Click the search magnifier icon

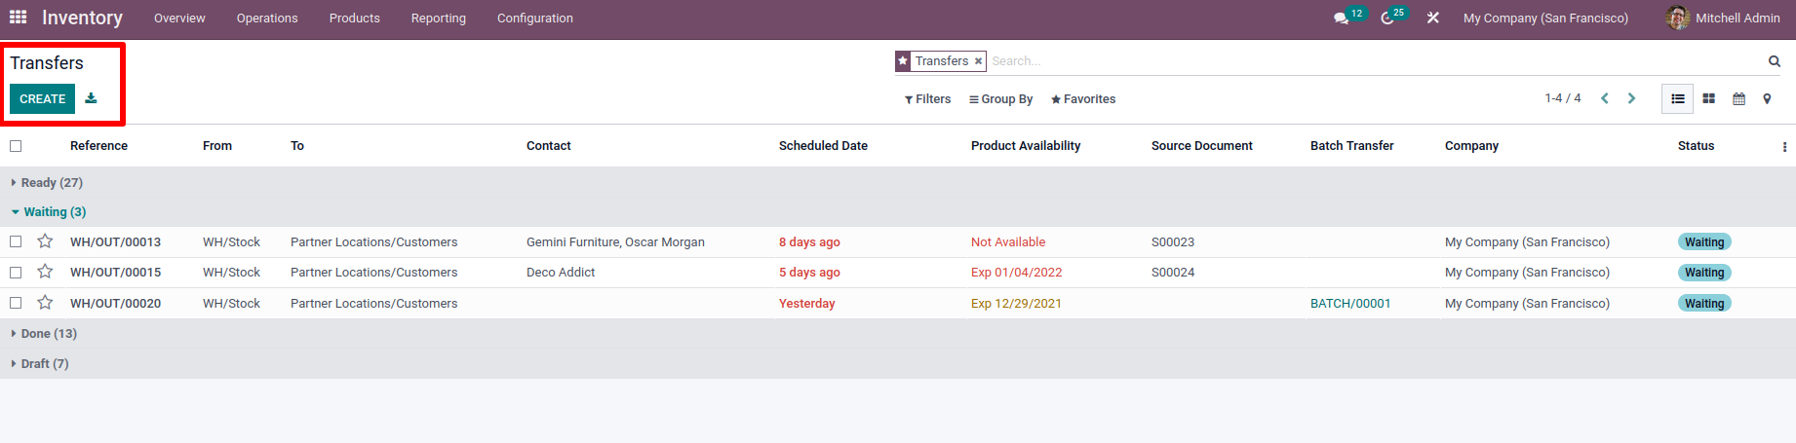click(1775, 61)
